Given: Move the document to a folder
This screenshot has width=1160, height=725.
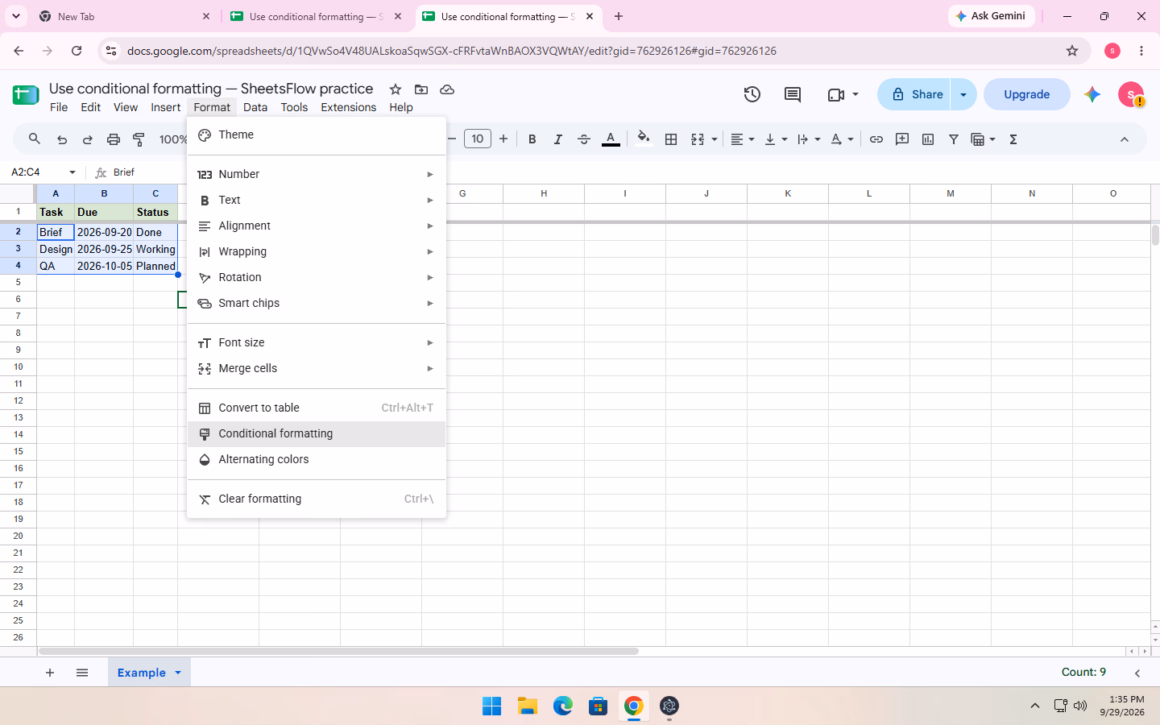Looking at the screenshot, I should [421, 89].
